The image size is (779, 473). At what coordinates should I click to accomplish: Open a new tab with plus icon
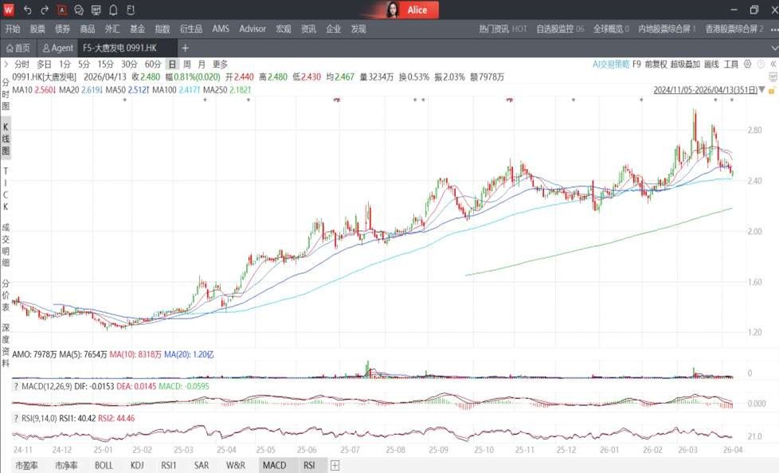[x=185, y=48]
